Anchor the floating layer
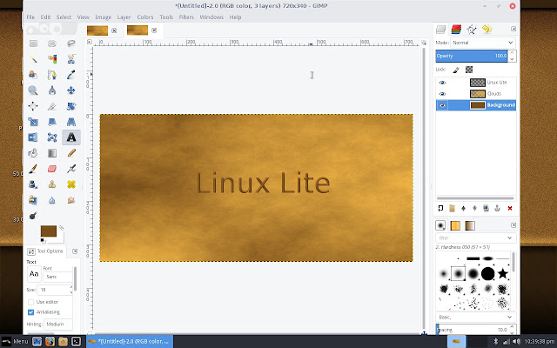The image size is (557, 348). [497, 209]
